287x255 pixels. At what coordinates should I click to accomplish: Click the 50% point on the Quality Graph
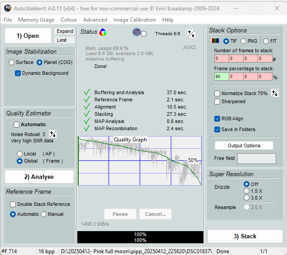click(193, 160)
